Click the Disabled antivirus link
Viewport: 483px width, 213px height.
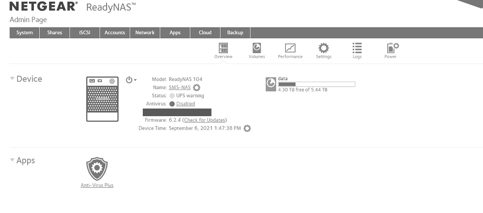pos(185,104)
